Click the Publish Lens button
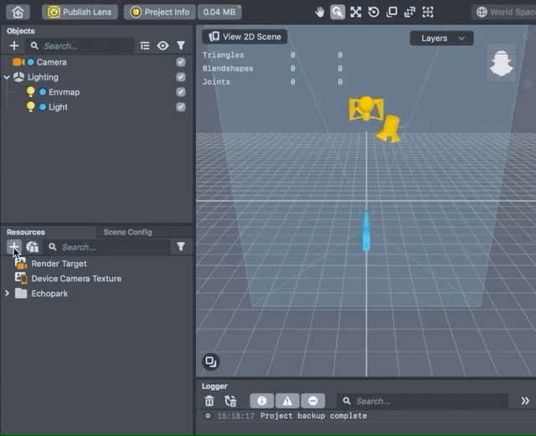The height and width of the screenshot is (436, 536). (x=80, y=12)
